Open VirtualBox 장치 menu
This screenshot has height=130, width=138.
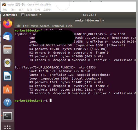point(37,10)
